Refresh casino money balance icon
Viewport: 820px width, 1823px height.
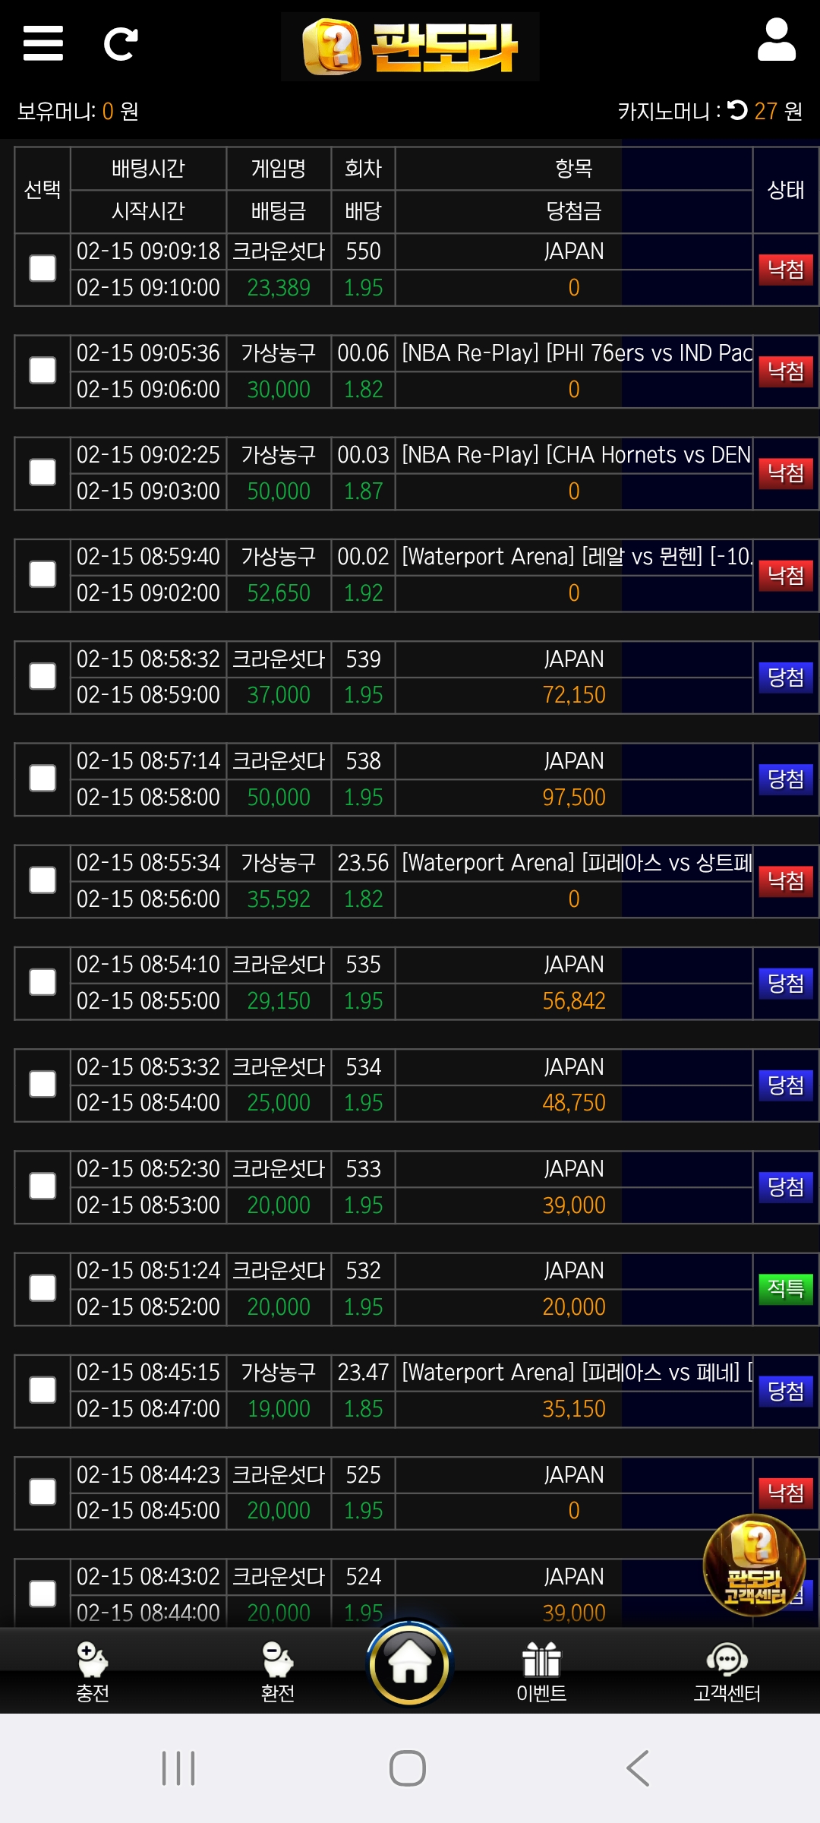point(737,111)
